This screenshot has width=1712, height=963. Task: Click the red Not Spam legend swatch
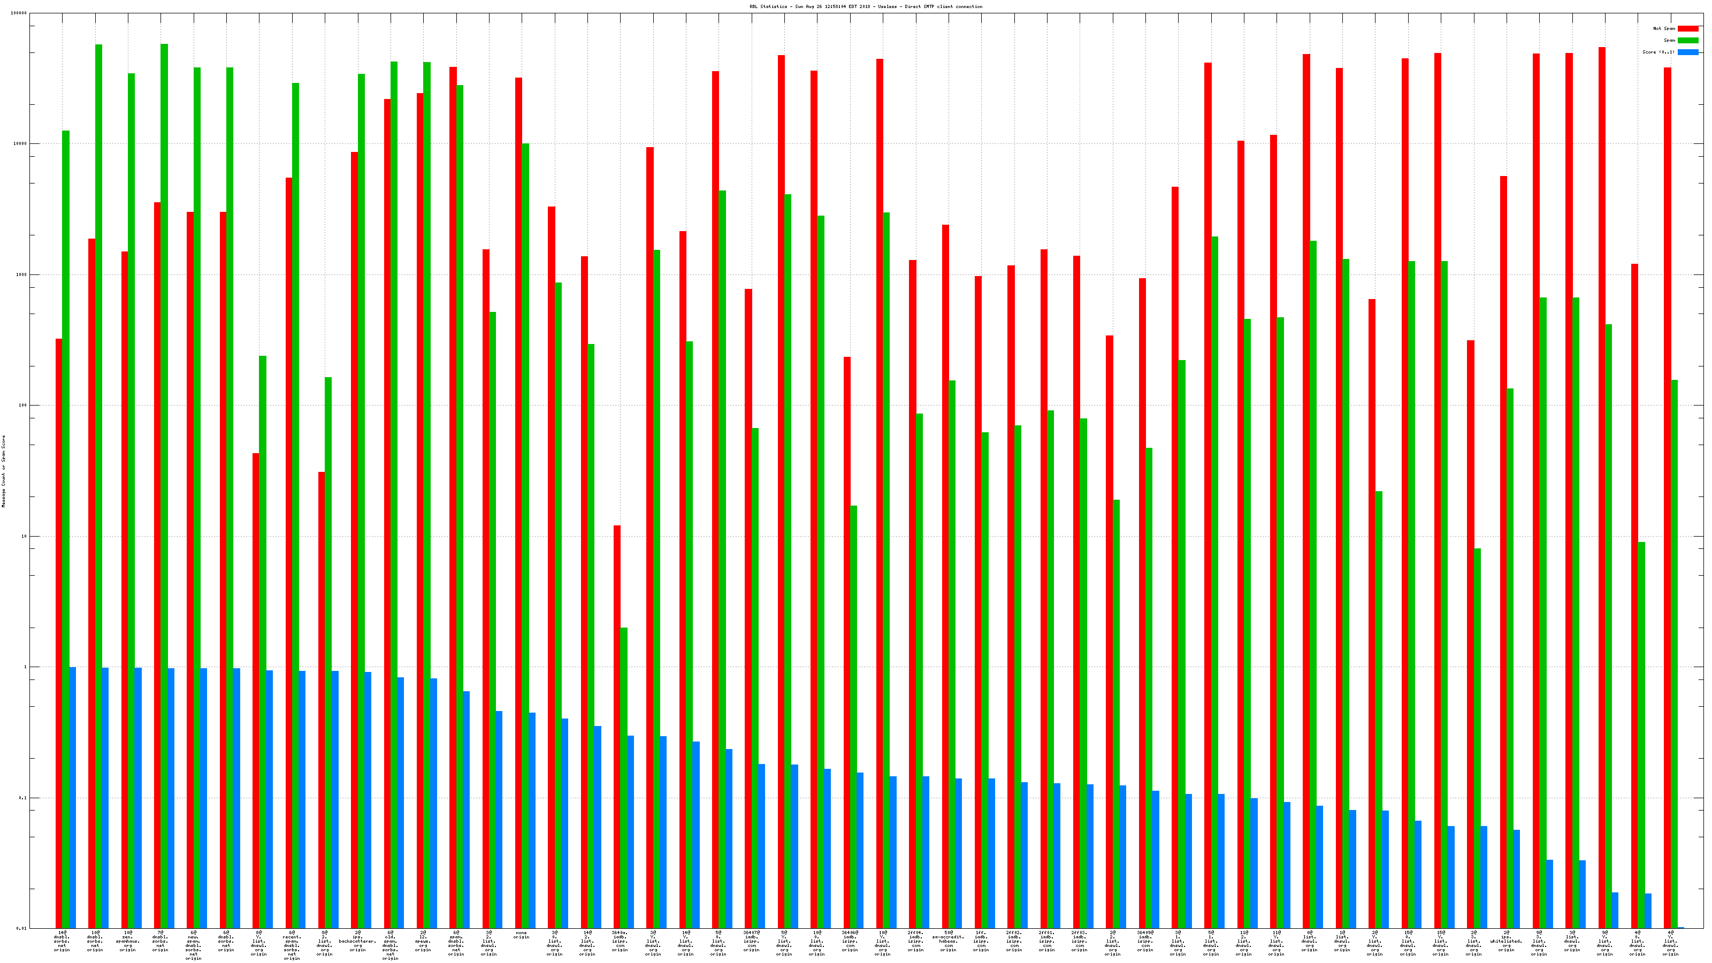click(1688, 28)
